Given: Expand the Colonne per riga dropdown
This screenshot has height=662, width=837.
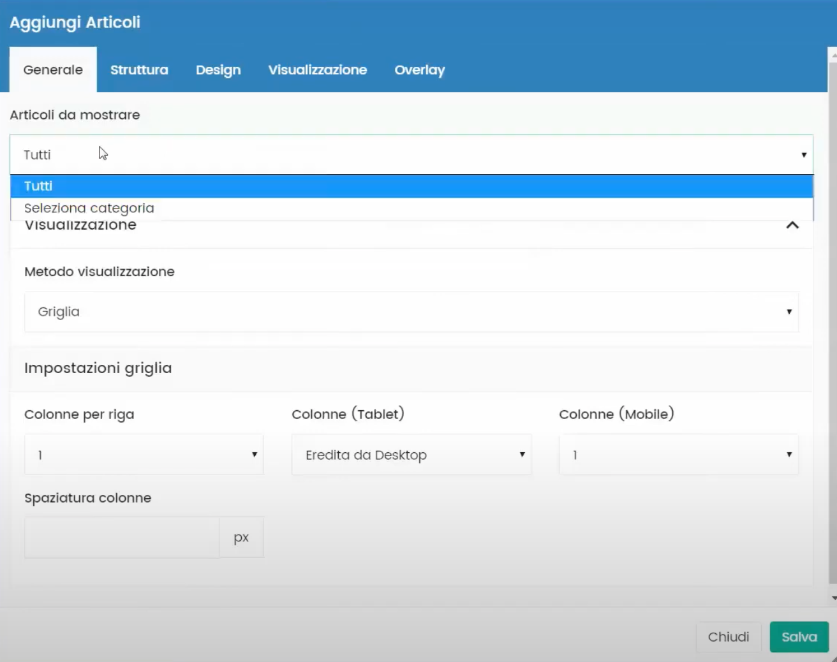Looking at the screenshot, I should tap(144, 455).
